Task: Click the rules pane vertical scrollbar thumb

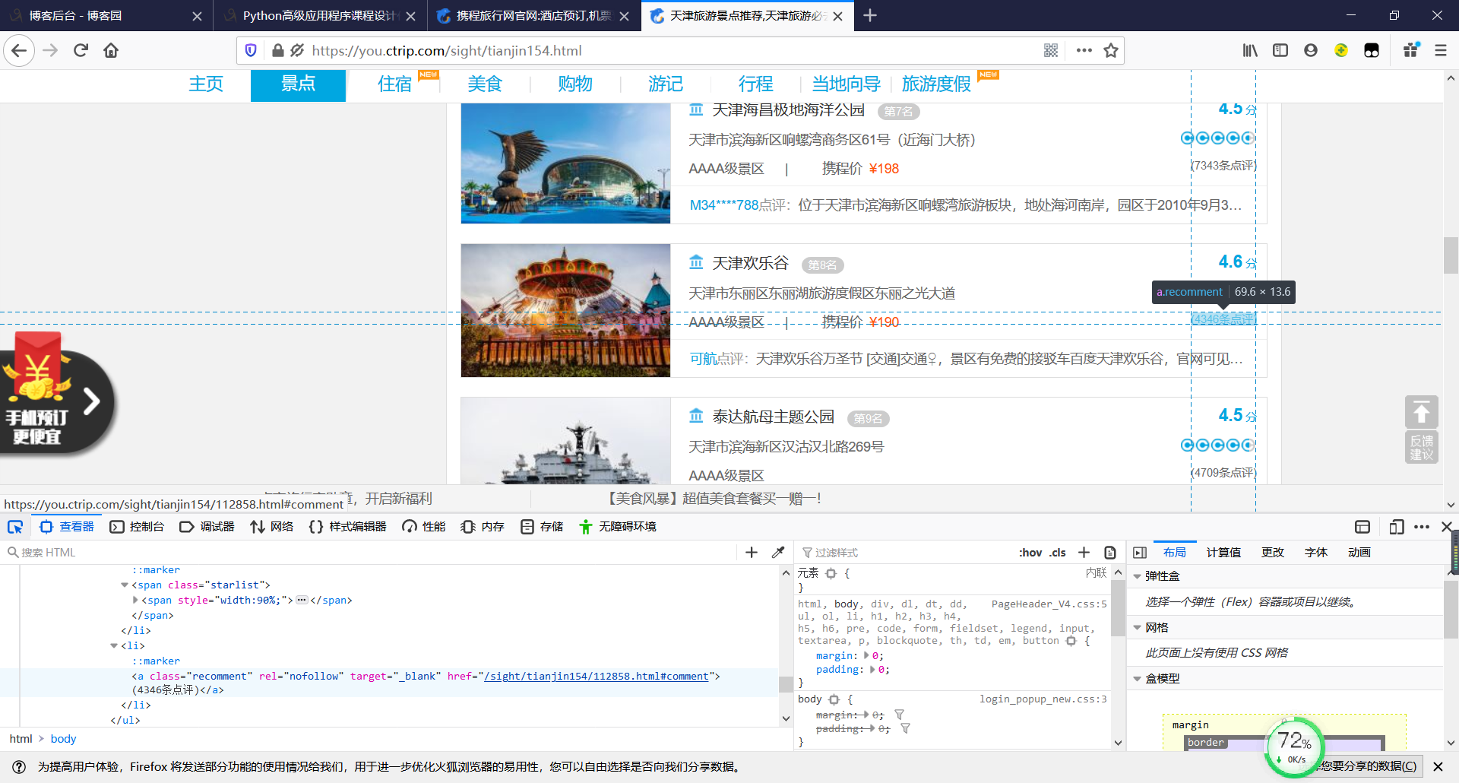Action: (x=1118, y=608)
